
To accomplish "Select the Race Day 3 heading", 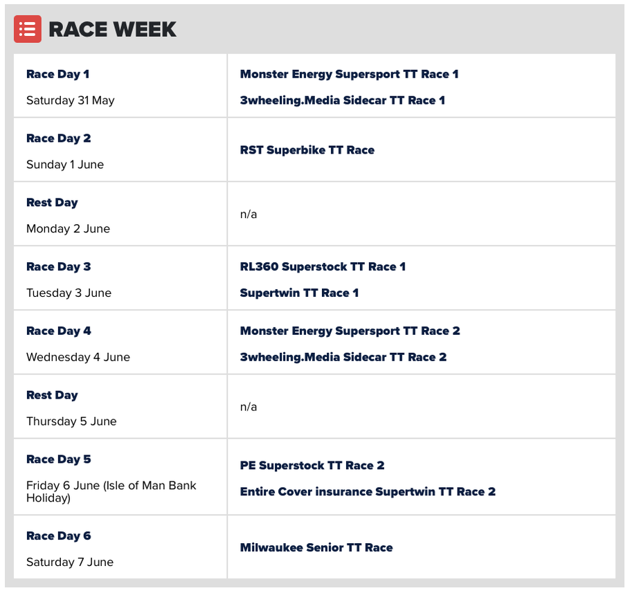I will (x=59, y=267).
